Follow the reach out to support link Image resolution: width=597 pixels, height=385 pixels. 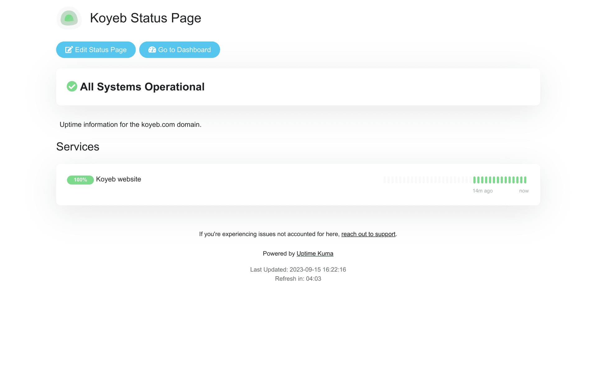[x=368, y=234]
